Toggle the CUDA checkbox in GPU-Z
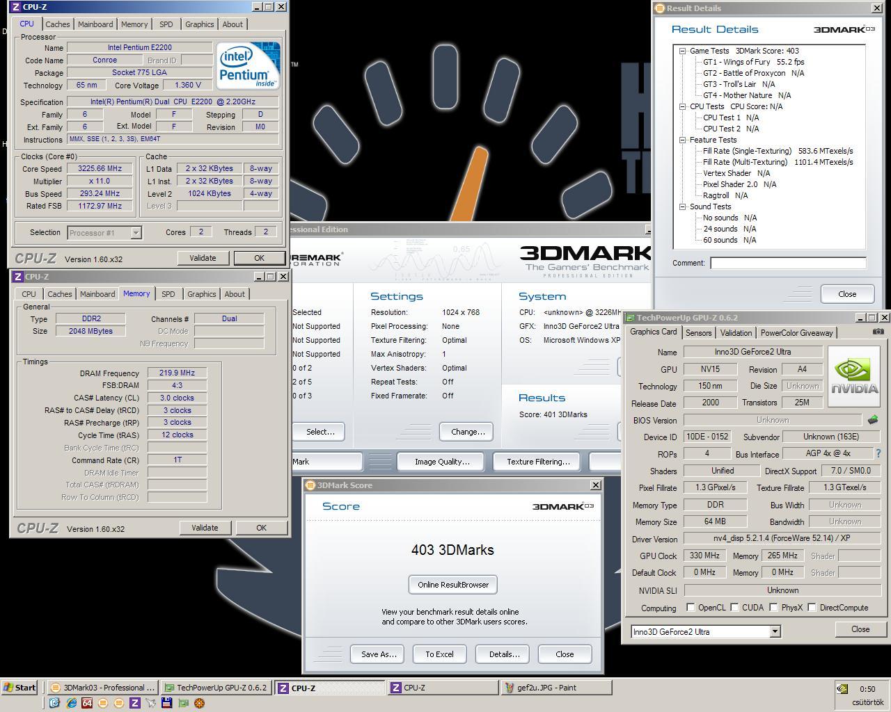The image size is (891, 712). [734, 607]
